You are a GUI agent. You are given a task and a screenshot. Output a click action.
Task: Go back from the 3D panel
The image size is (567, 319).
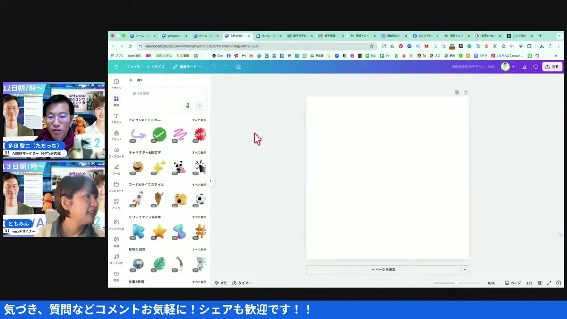[x=131, y=80]
